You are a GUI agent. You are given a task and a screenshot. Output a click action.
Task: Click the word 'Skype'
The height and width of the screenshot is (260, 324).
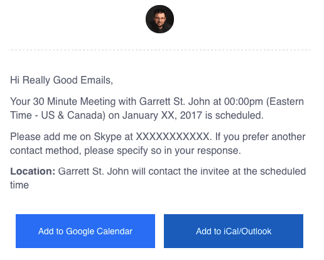tap(107, 137)
